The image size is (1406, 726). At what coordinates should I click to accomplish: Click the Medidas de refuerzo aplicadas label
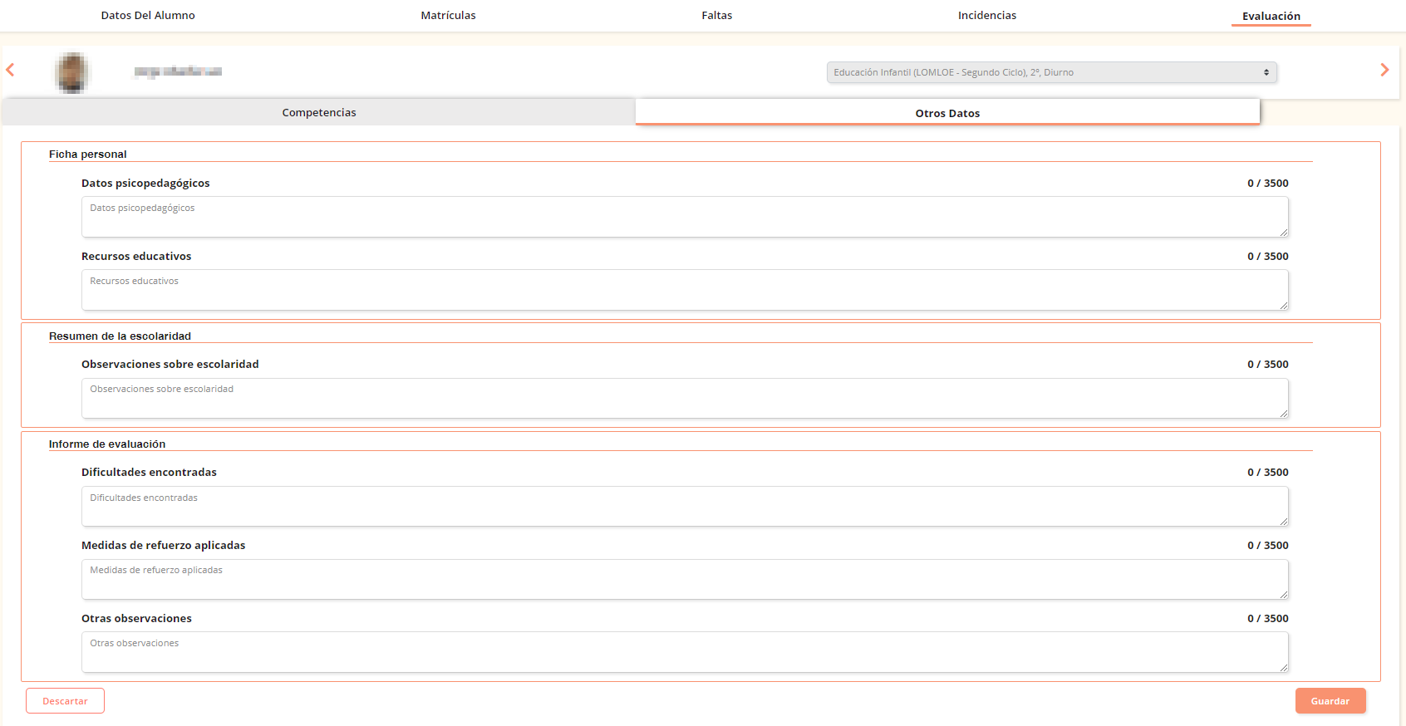pyautogui.click(x=164, y=546)
